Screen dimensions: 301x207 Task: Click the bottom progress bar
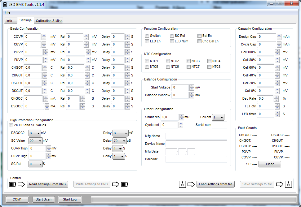click(194, 199)
